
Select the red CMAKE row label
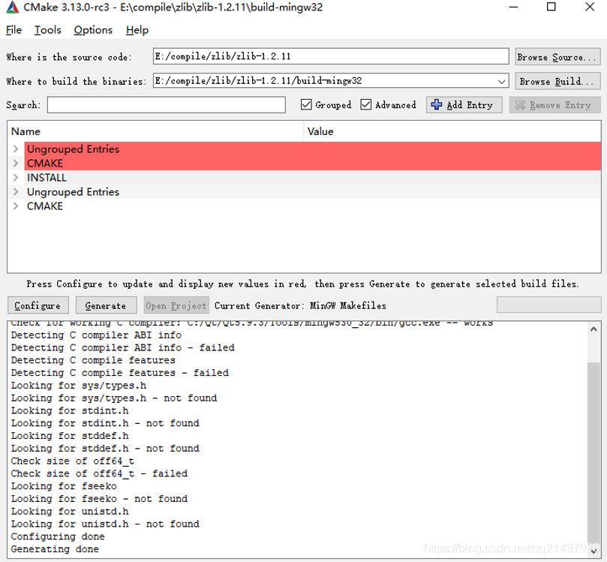(45, 164)
